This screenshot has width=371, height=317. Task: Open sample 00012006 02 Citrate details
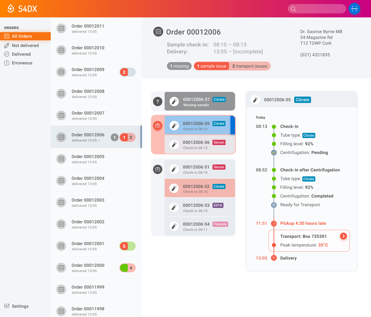(200, 189)
